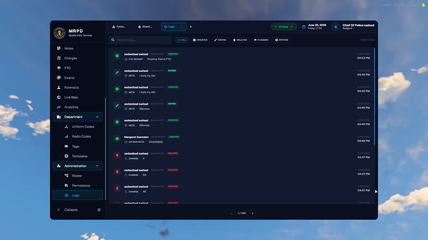Filter logs by Edited
The width and height of the screenshot is (428, 240).
click(220, 40)
